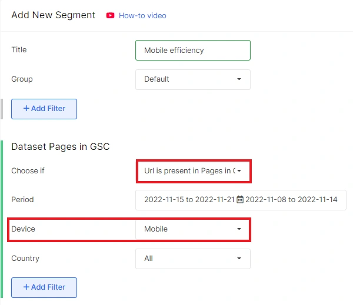Open the How-to video link

142,15
